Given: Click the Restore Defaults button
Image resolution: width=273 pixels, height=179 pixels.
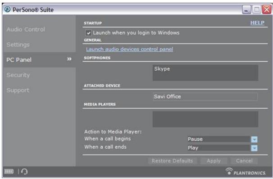Looking at the screenshot, I should 173,161.
